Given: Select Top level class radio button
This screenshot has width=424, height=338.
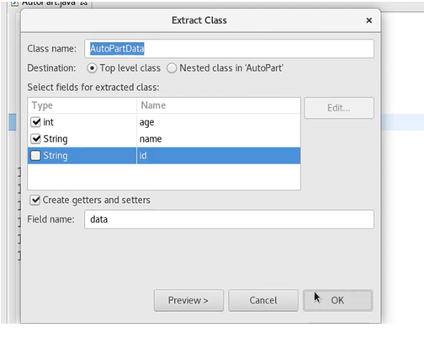Looking at the screenshot, I should pos(92,68).
